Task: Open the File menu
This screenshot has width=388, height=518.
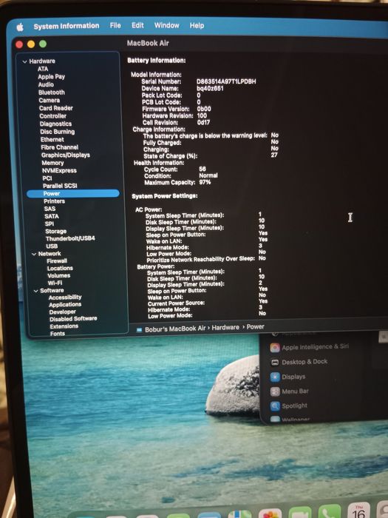Action: pyautogui.click(x=115, y=25)
